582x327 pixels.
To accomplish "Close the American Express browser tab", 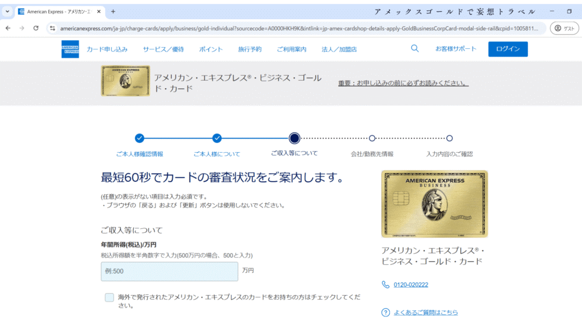I will [x=99, y=12].
